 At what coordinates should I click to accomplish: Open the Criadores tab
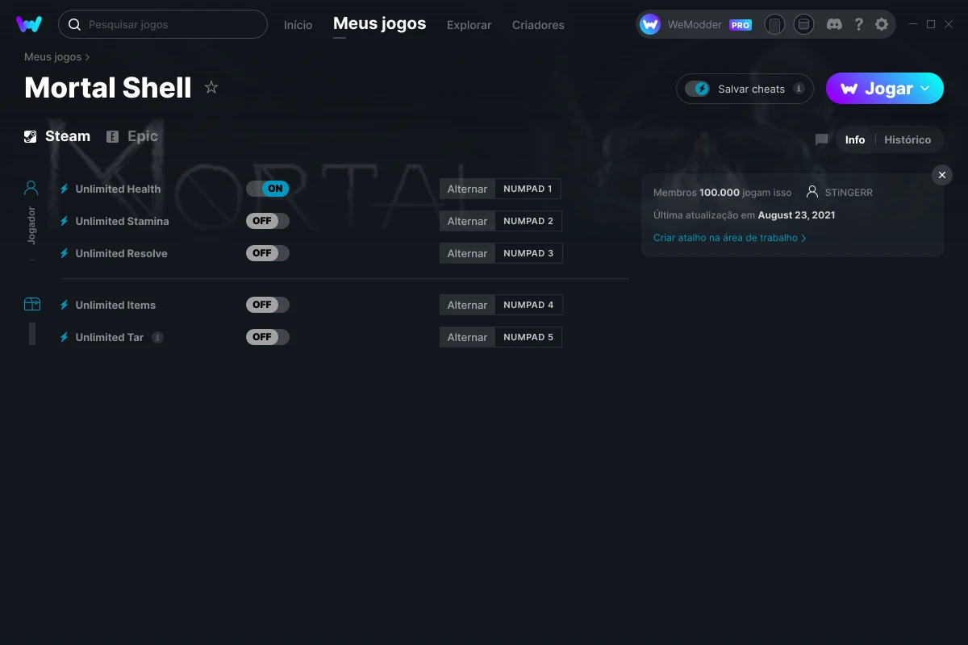pyautogui.click(x=538, y=25)
